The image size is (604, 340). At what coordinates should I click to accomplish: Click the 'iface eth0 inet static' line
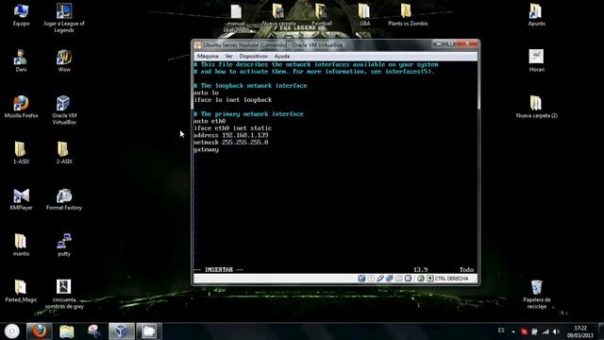pos(232,128)
